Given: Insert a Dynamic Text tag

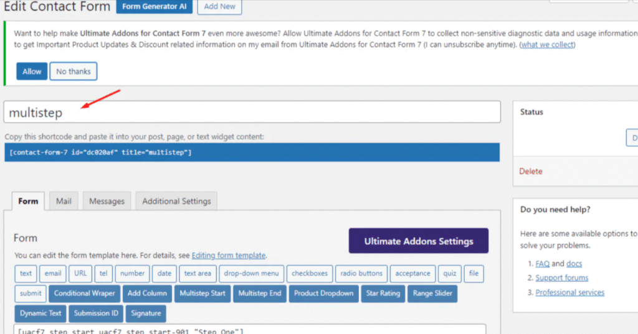Looking at the screenshot, I should 40,313.
